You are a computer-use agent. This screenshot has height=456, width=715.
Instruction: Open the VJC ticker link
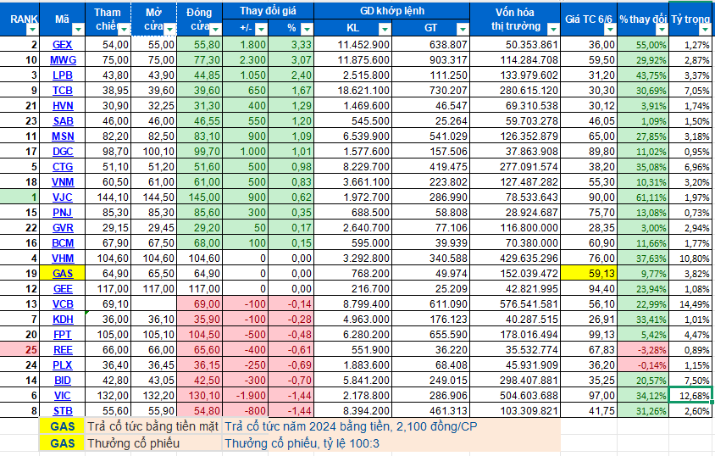click(x=63, y=197)
